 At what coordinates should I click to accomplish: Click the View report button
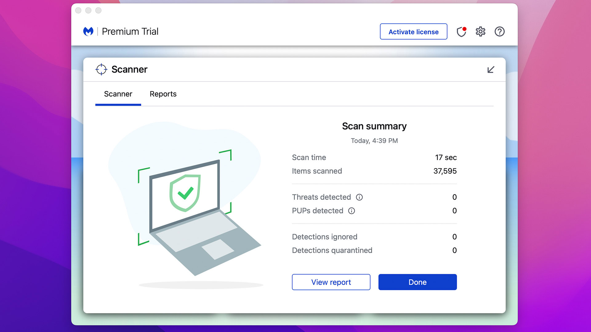click(x=331, y=282)
